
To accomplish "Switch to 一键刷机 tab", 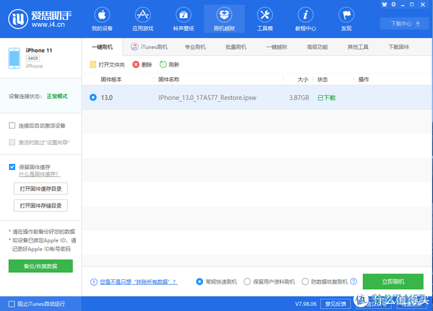I will (102, 47).
